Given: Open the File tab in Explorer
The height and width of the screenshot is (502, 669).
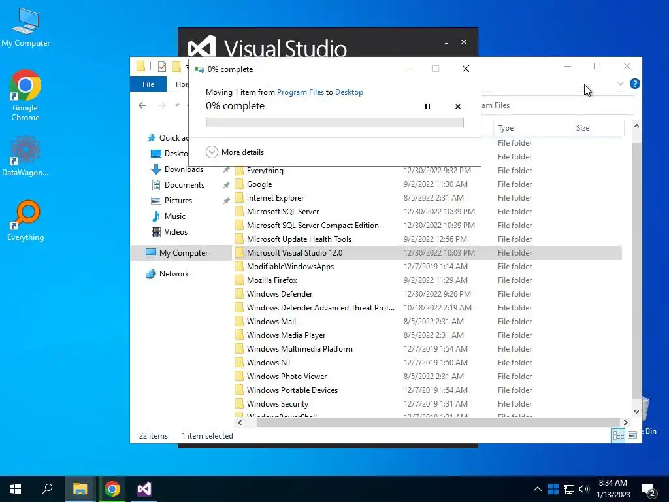Looking at the screenshot, I should tap(148, 84).
